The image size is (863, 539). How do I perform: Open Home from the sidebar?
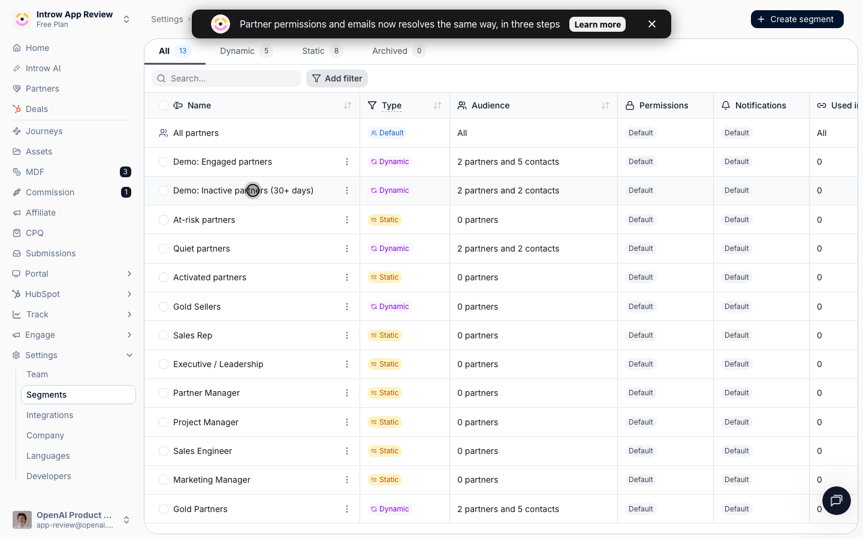tap(37, 48)
